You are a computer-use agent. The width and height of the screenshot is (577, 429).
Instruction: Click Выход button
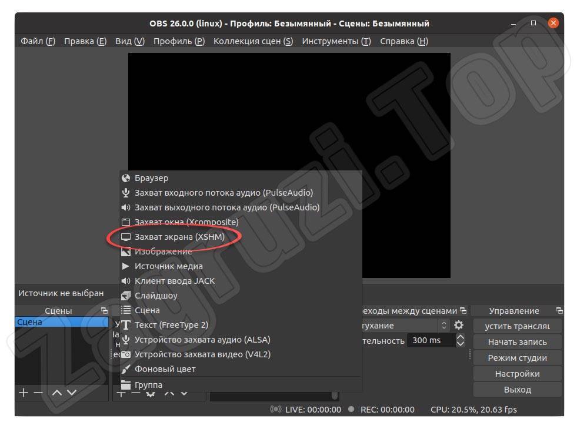pos(518,389)
